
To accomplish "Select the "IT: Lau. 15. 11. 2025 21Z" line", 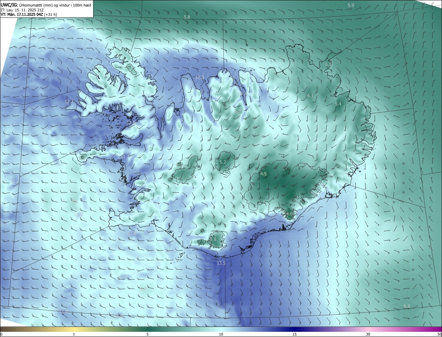I will click(22, 10).
